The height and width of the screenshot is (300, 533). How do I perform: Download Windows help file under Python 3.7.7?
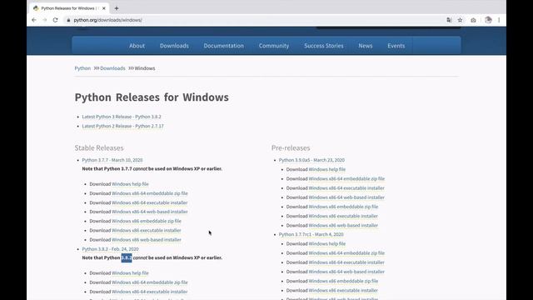point(130,184)
